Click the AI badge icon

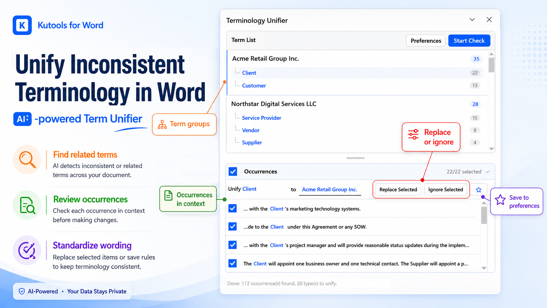22,119
